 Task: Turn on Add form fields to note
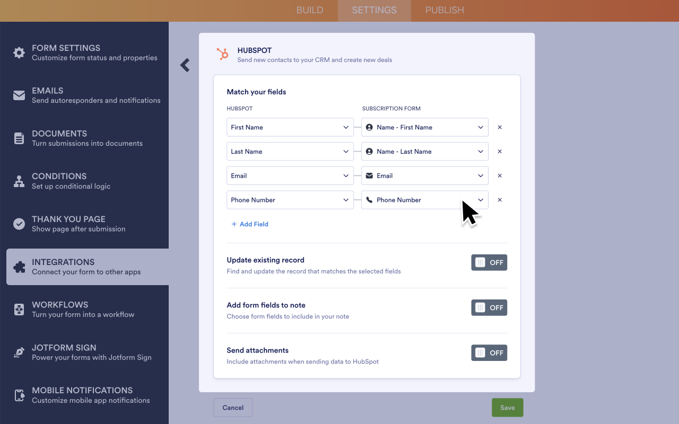(x=489, y=307)
